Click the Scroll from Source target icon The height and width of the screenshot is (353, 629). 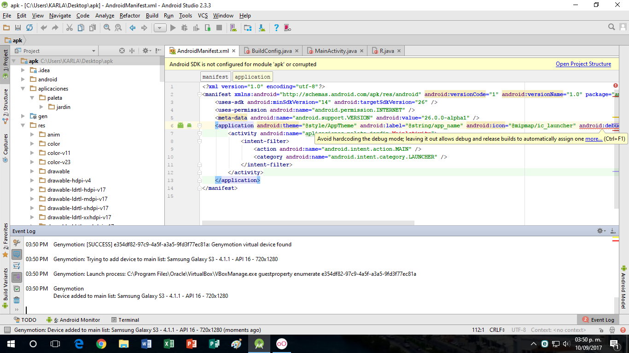(122, 51)
